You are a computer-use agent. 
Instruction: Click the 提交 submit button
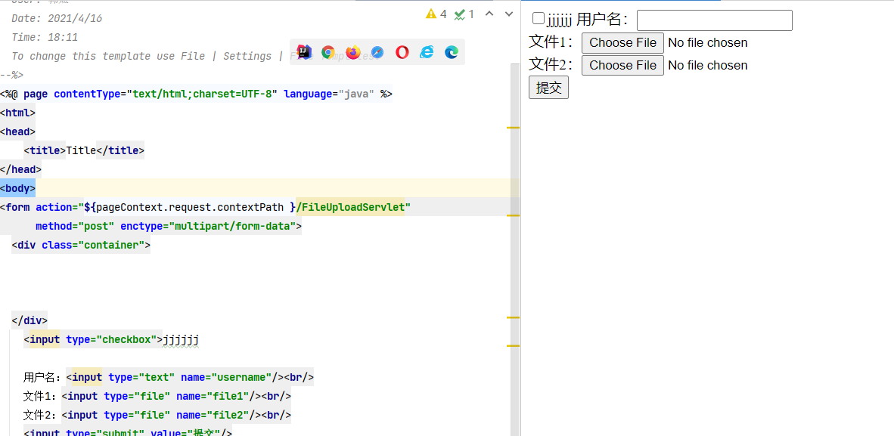tap(548, 88)
